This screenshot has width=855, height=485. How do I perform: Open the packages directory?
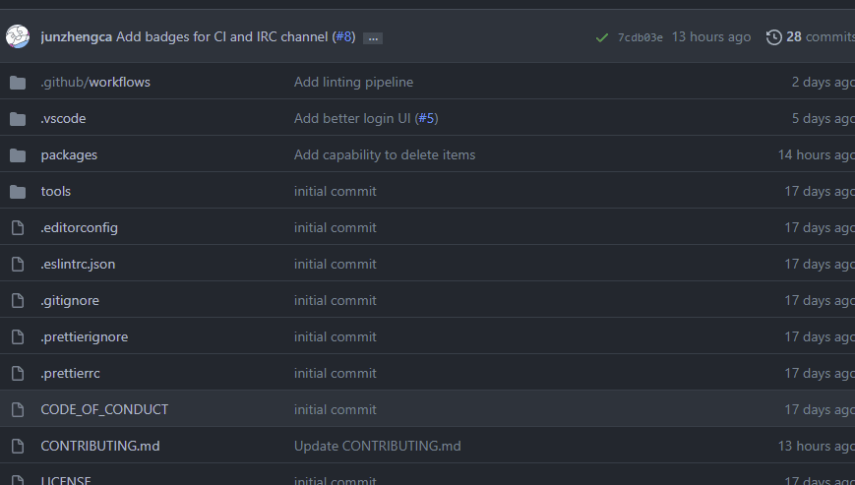[69, 155]
